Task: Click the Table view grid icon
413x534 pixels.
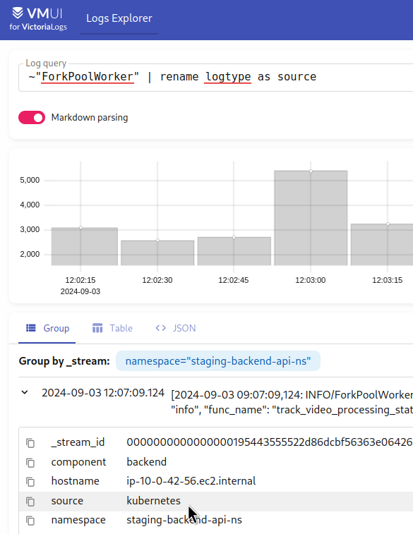Action: [x=97, y=328]
